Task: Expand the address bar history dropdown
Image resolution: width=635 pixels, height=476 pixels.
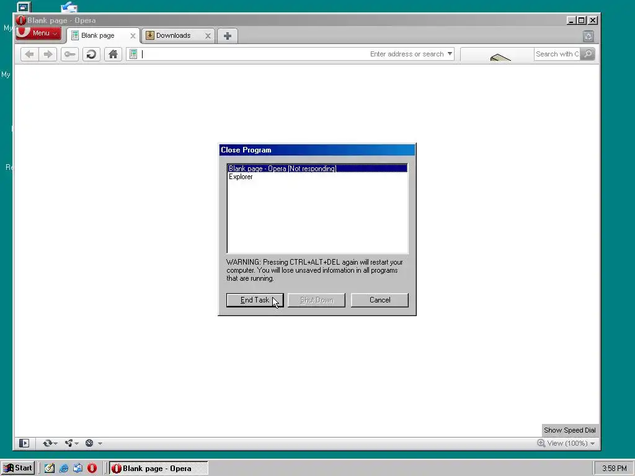Action: click(450, 54)
